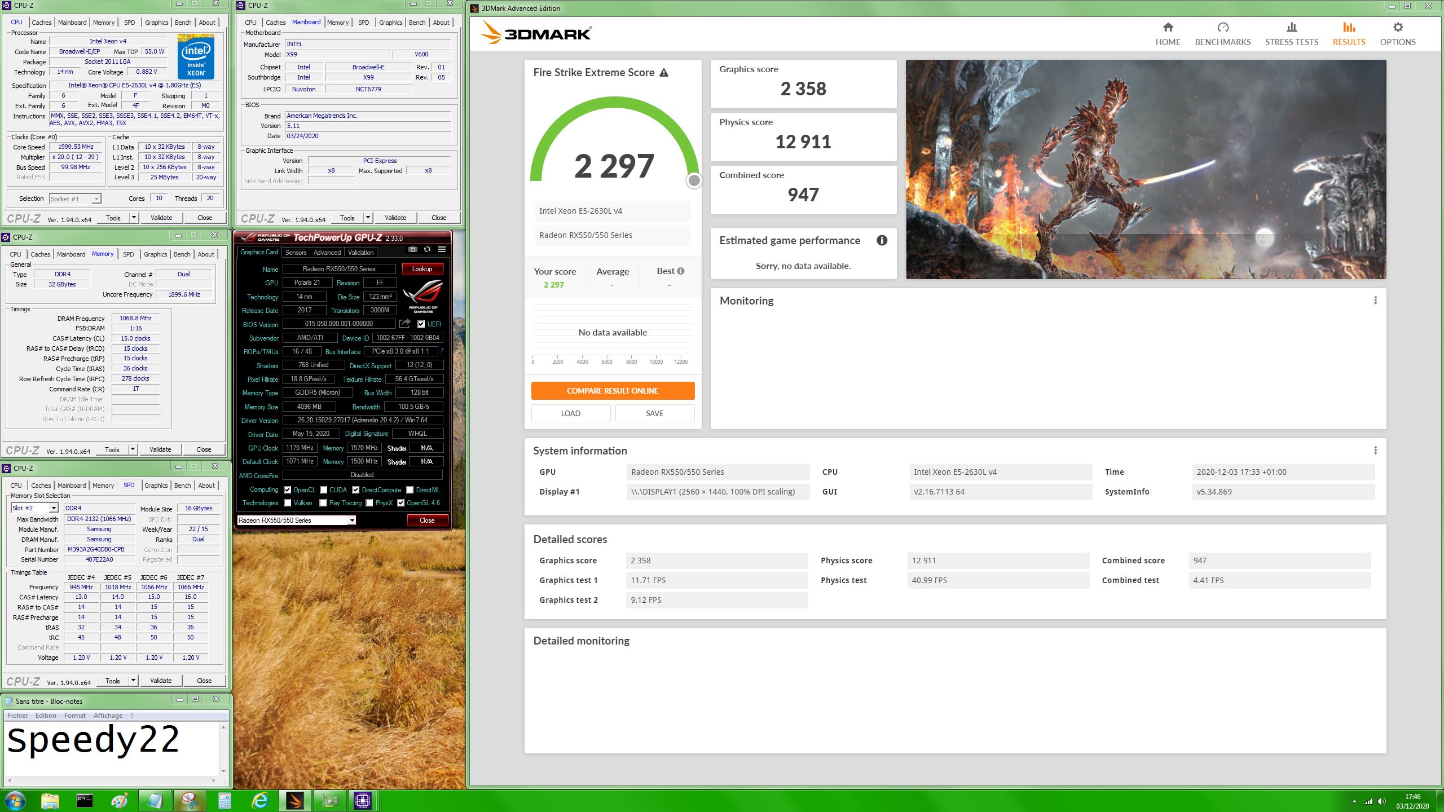Click COMPARE RESULT ONLINE
Viewport: 1444px width, 812px height.
pos(613,391)
